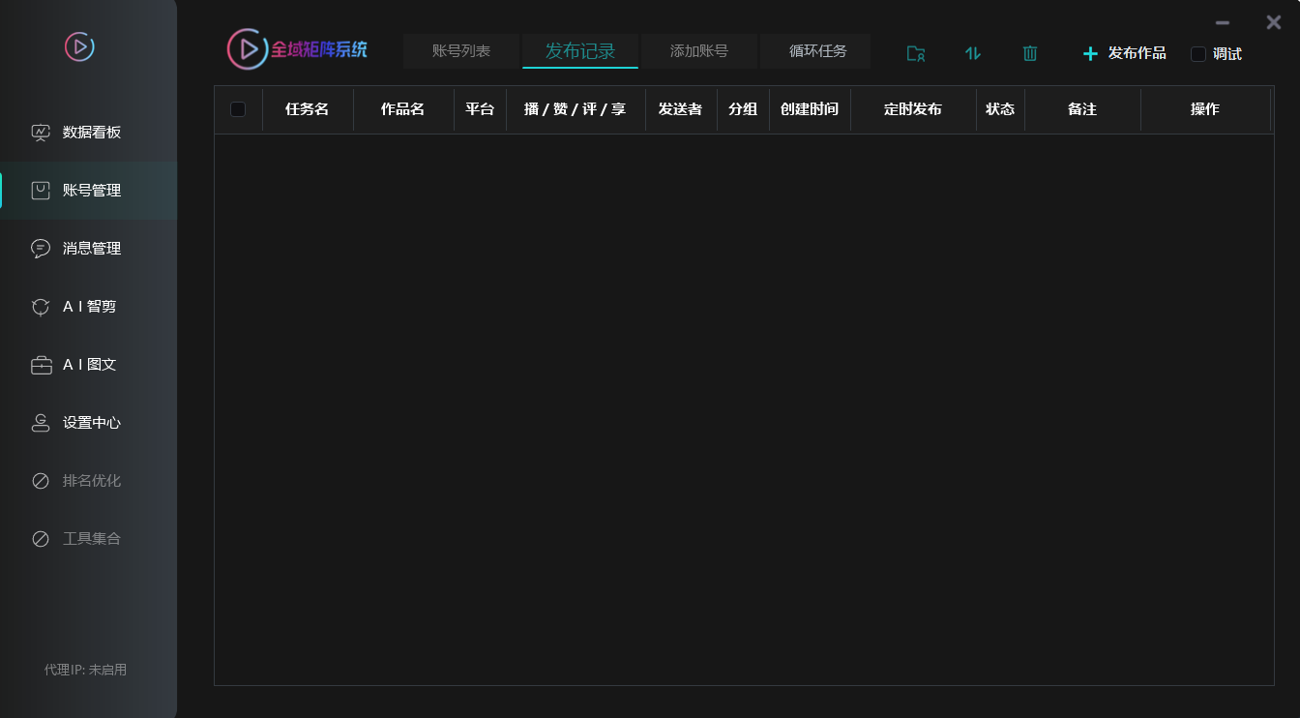
Task: Click the 消息管理 chat bubble icon
Action: [41, 249]
